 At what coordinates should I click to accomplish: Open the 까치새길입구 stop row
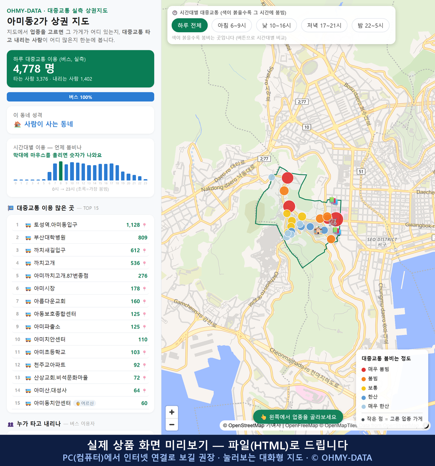pos(80,250)
